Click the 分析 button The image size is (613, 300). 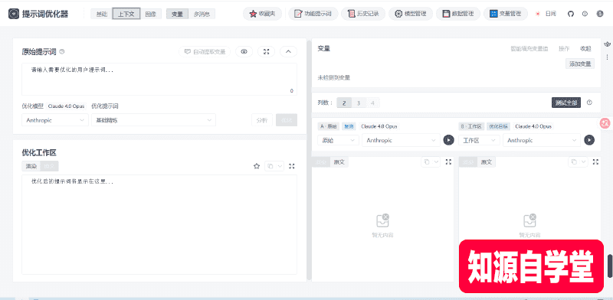(x=262, y=120)
